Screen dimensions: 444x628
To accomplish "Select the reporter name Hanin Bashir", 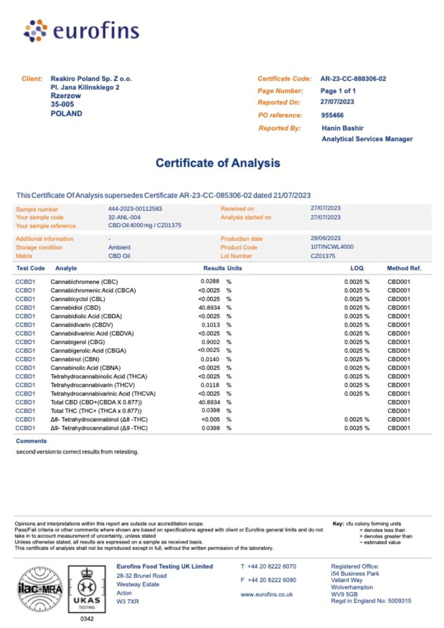I will coord(342,128).
